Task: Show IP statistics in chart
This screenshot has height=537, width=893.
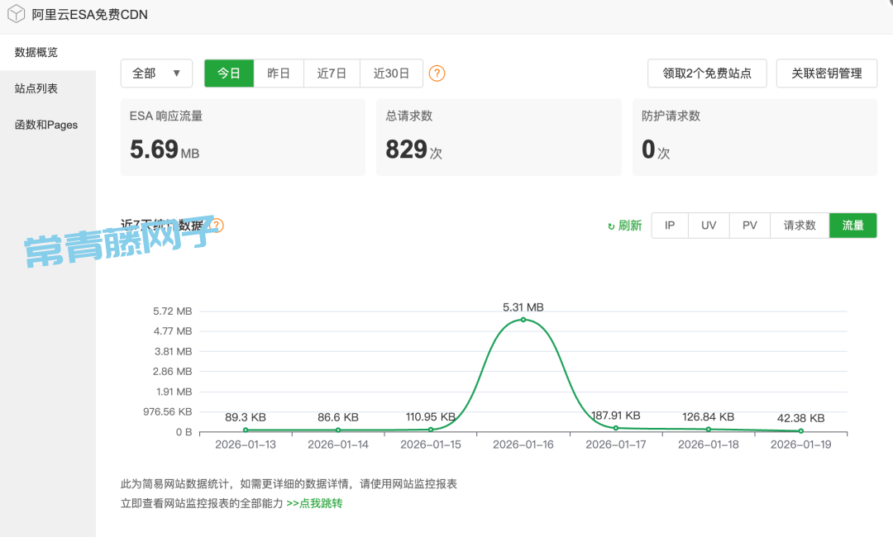Action: tap(670, 226)
